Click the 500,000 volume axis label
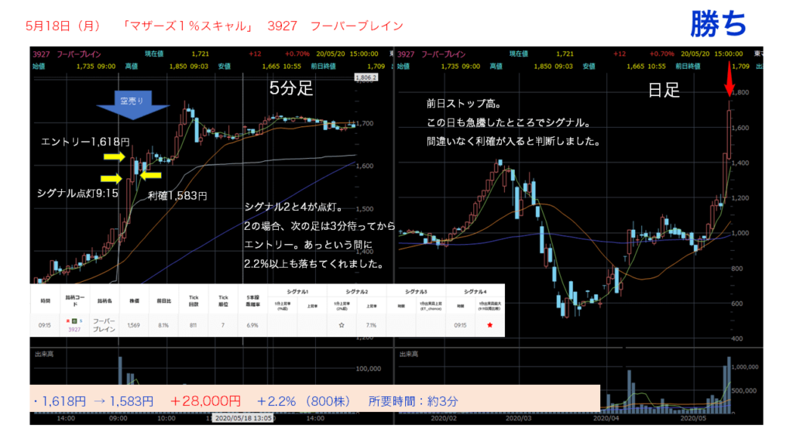793x446 pixels. pos(743,391)
